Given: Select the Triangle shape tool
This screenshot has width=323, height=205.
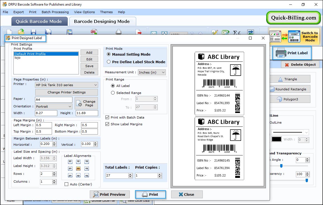Looking at the screenshot, I should [x=290, y=79].
